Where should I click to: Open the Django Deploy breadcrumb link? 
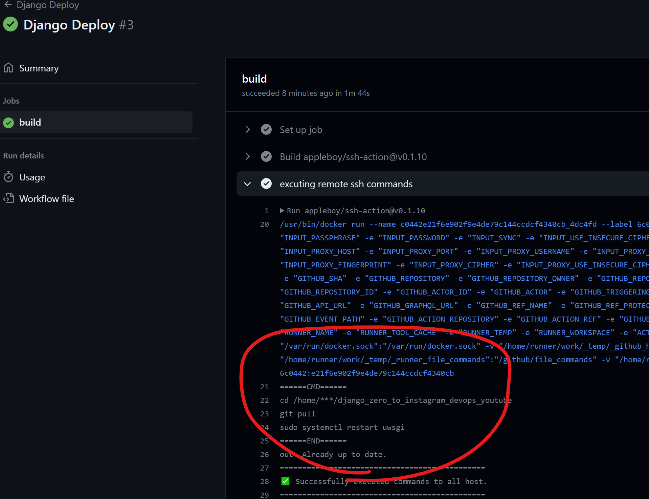[x=48, y=5]
